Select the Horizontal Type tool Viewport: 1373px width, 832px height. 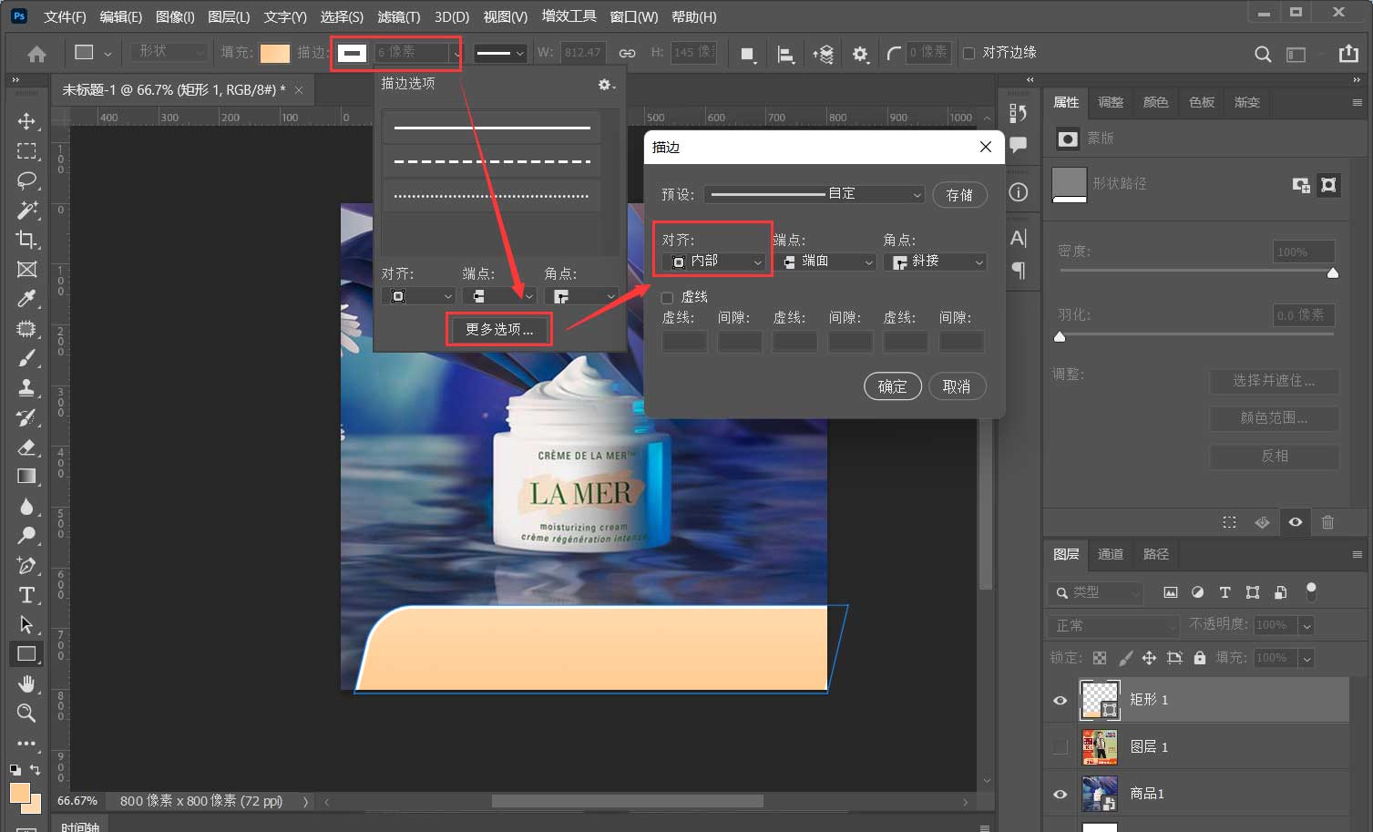pyautogui.click(x=26, y=595)
